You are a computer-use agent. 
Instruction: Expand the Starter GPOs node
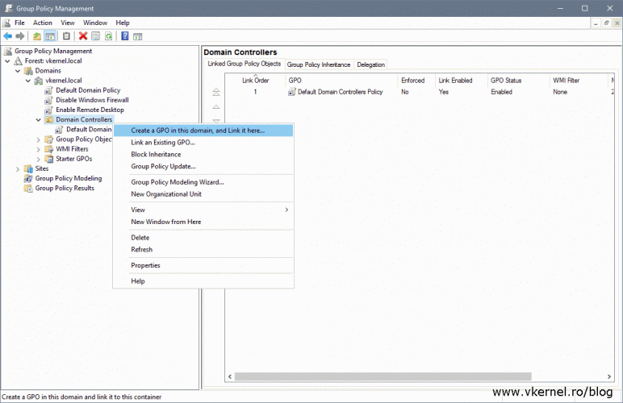coord(39,159)
